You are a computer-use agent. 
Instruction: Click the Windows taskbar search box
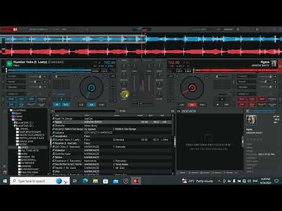point(40,181)
